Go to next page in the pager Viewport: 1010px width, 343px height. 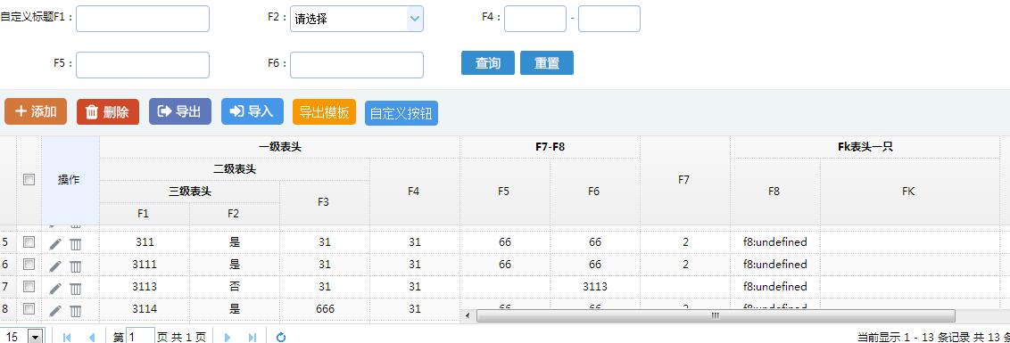coord(227,337)
